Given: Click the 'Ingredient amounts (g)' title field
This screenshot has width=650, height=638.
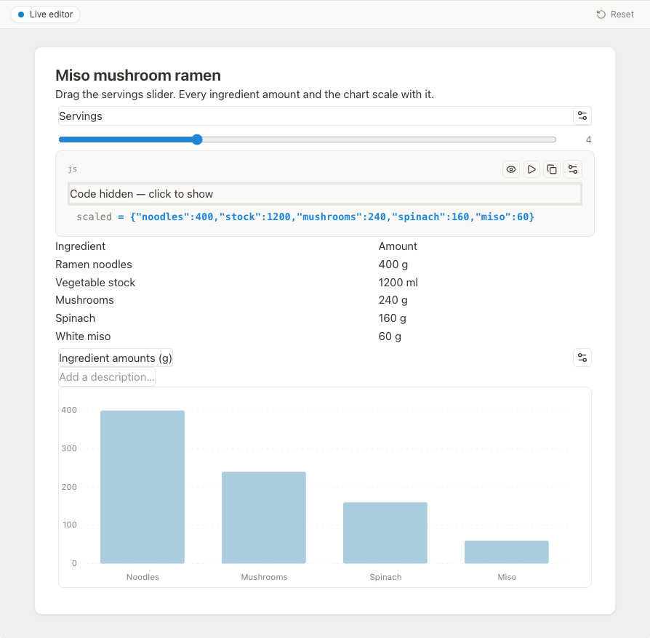Looking at the screenshot, I should click(x=116, y=358).
